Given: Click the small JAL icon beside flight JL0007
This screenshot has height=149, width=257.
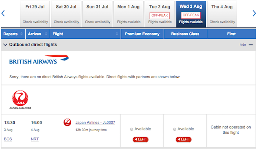Looking at the screenshot, I should click(x=67, y=122).
